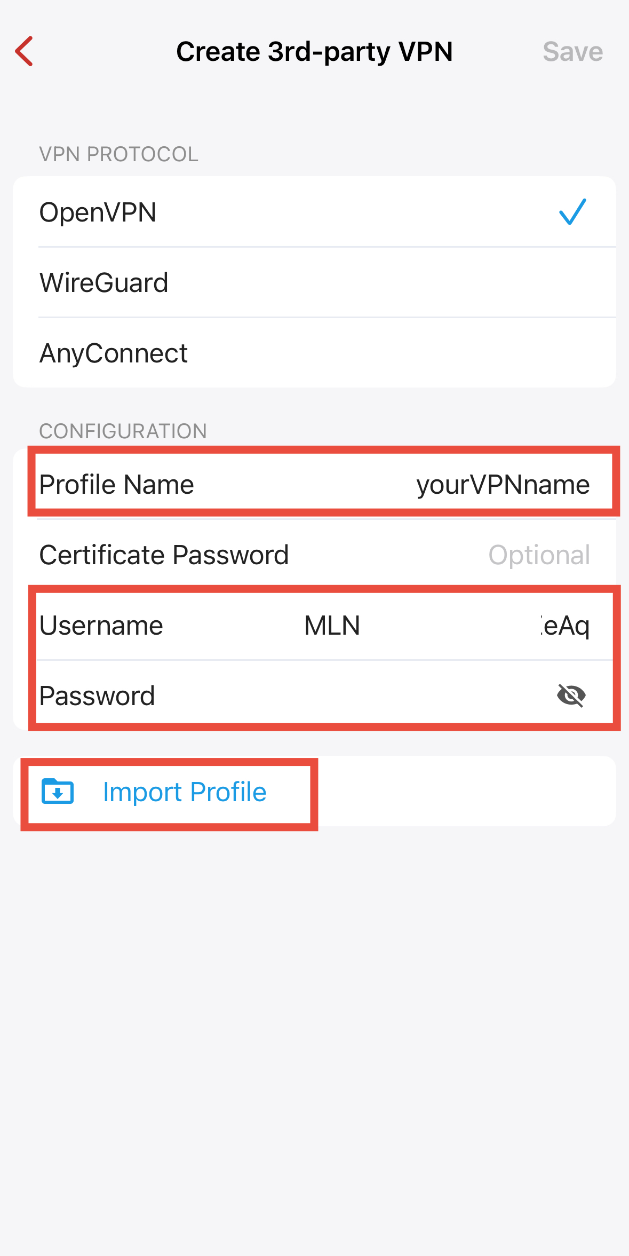Viewport: 629px width, 1256px height.
Task: Tap the red back arrow
Action: [25, 51]
